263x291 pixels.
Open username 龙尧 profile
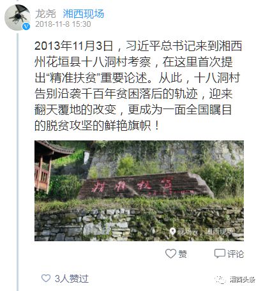pos(45,14)
